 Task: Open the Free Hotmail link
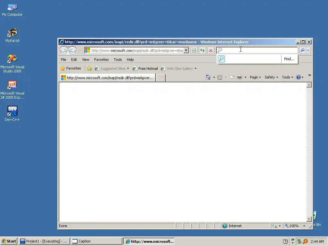click(145, 69)
